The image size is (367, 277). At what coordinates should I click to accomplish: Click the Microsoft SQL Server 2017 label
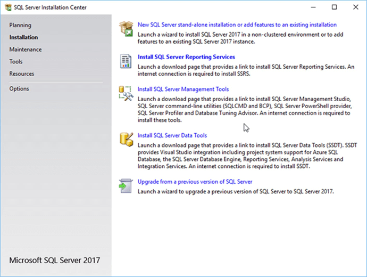[55, 260]
